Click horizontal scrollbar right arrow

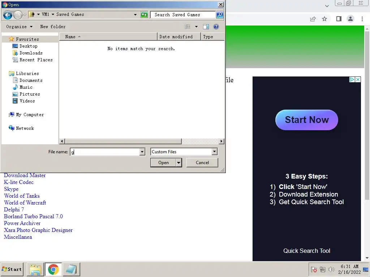pyautogui.click(x=221, y=141)
